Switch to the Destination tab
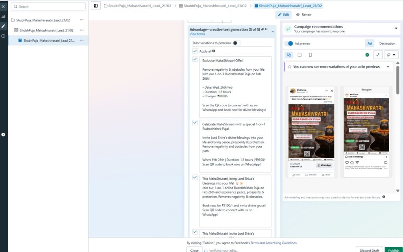This screenshot has height=252, width=403. pyautogui.click(x=387, y=44)
